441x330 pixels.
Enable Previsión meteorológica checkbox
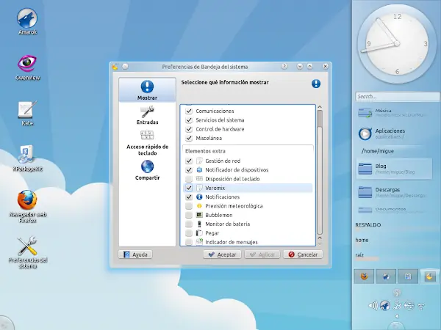[x=189, y=206]
